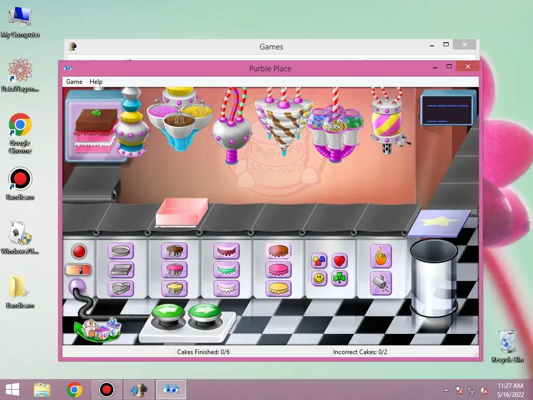Click the muted volume tray icon
533x400 pixels.
click(x=484, y=390)
